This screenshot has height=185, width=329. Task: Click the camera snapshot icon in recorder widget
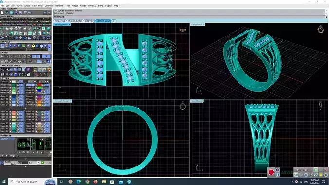[x=277, y=170]
